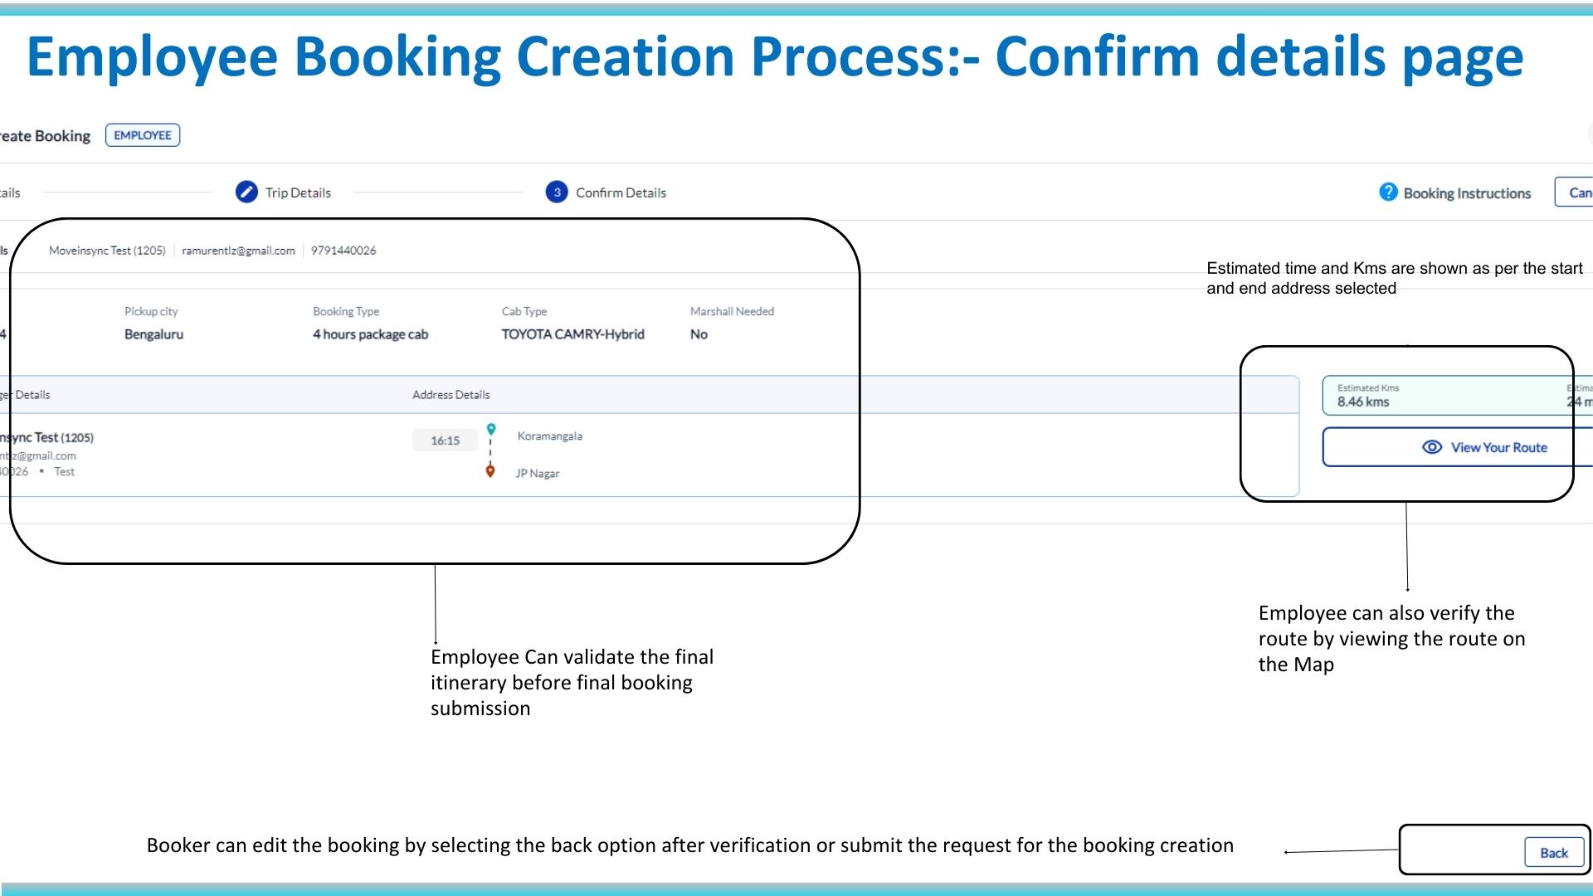
Task: Open the View Your Route button
Action: click(x=1498, y=447)
